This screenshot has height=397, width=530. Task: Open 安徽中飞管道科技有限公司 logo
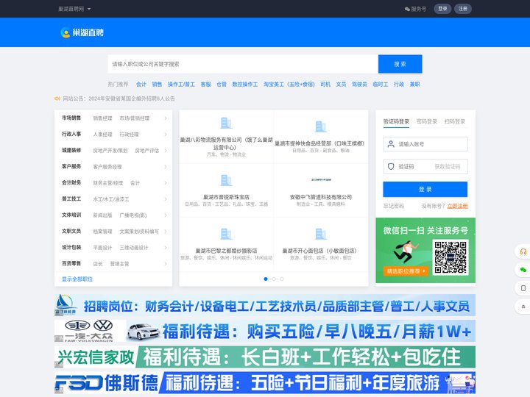321,180
